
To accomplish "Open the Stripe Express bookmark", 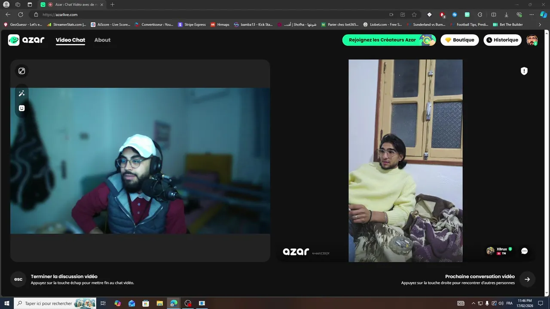I will (x=192, y=24).
